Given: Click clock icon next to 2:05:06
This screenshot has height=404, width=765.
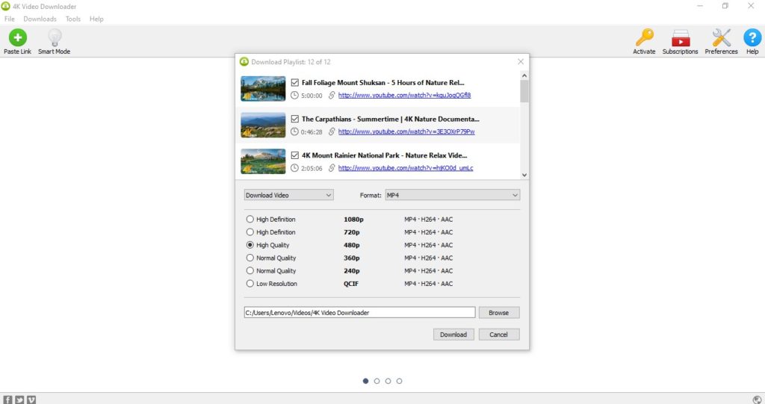Looking at the screenshot, I should (x=294, y=168).
